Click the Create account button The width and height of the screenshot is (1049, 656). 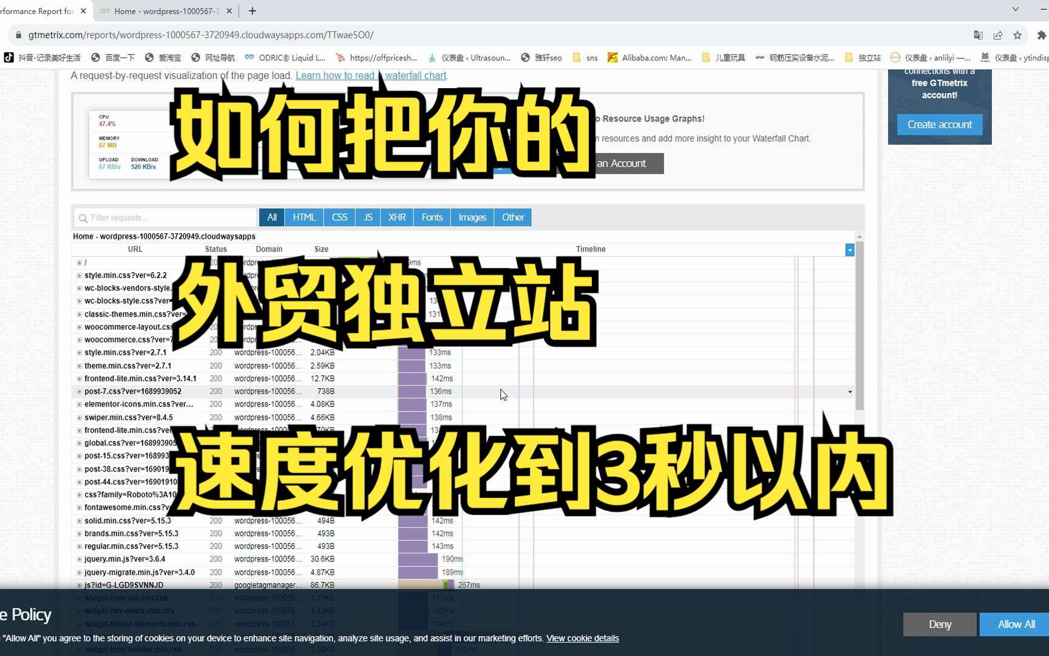pyautogui.click(x=940, y=125)
